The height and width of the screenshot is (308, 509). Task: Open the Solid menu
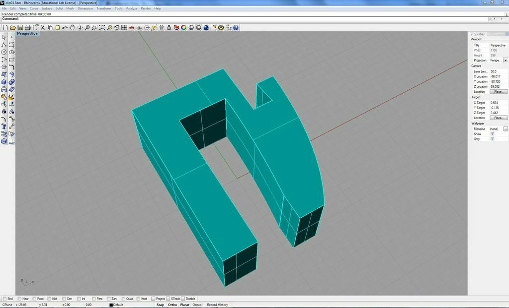(x=58, y=8)
